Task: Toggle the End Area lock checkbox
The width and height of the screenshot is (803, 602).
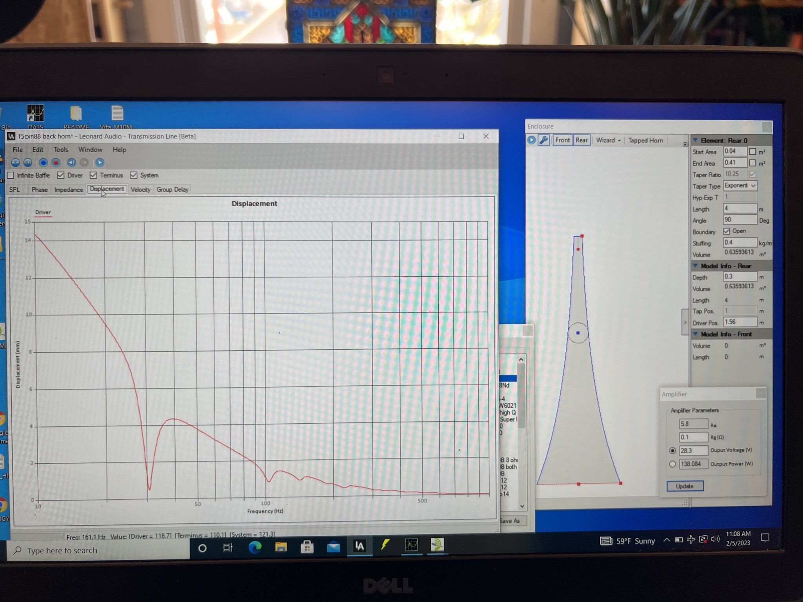Action: 752,163
